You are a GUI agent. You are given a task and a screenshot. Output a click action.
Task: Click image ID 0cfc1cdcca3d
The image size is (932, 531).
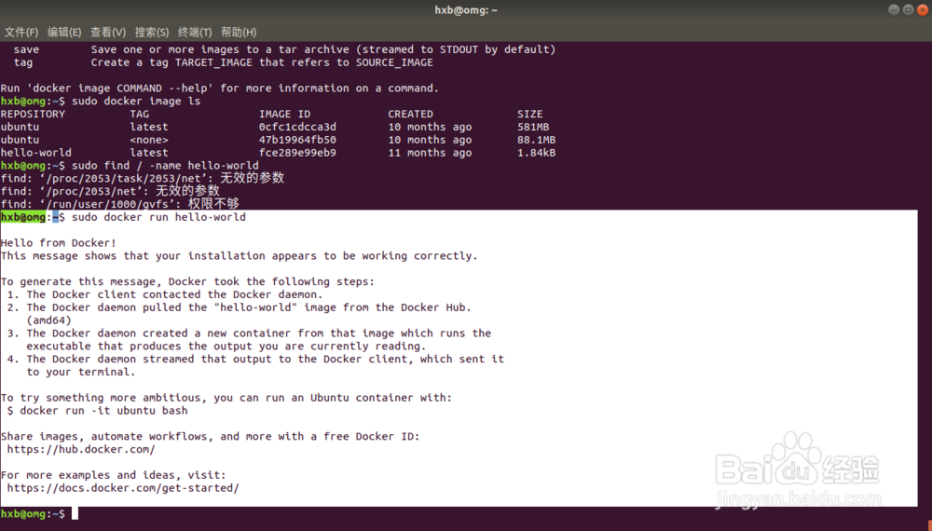click(297, 127)
